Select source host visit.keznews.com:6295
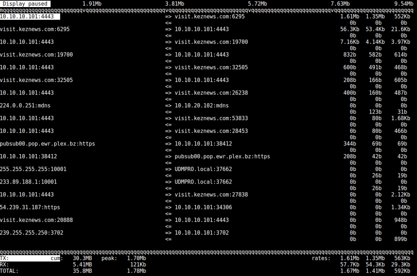The image size is (417, 276). tap(35, 29)
